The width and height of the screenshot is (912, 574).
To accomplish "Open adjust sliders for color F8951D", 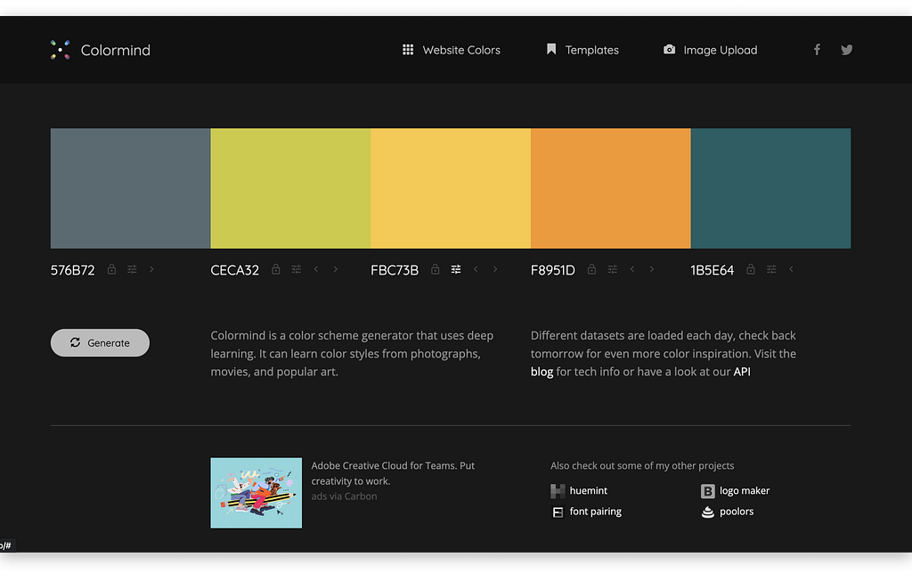I will (613, 269).
